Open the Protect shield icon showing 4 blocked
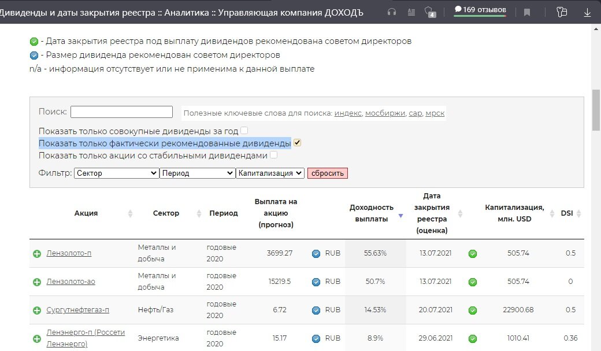Screen dimensions: 601x351 [430, 12]
